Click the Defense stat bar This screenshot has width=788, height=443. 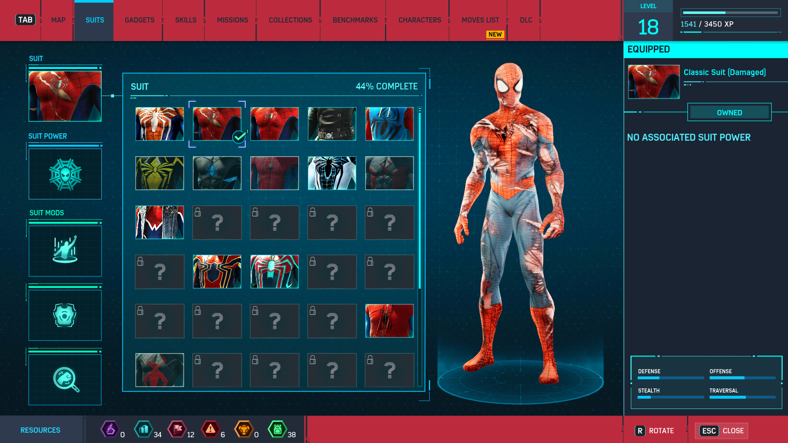(671, 378)
